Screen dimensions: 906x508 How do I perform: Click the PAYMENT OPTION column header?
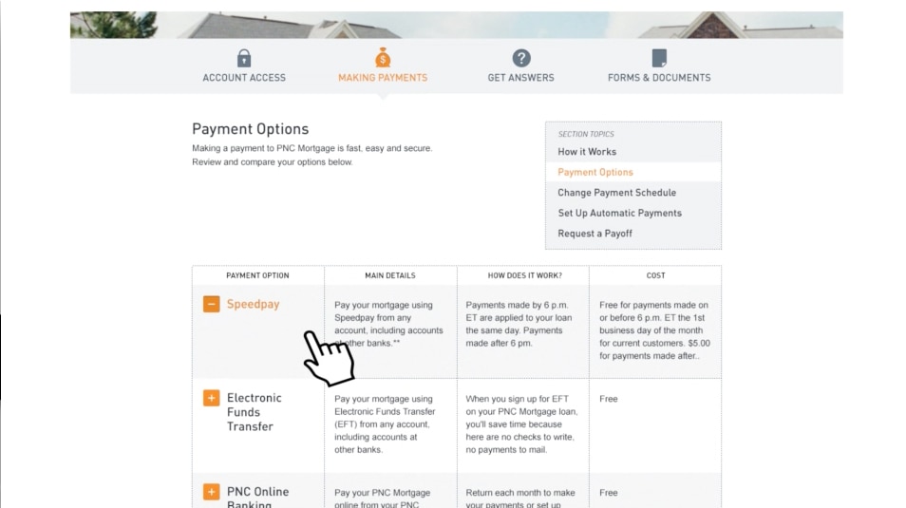pos(257,275)
